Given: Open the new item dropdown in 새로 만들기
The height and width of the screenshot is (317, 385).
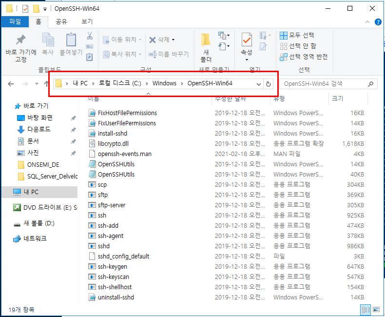Looking at the screenshot, I should pyautogui.click(x=224, y=36).
